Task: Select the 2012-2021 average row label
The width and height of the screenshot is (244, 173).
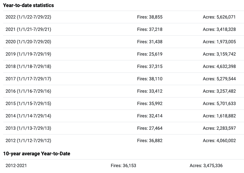Action: 16,165
